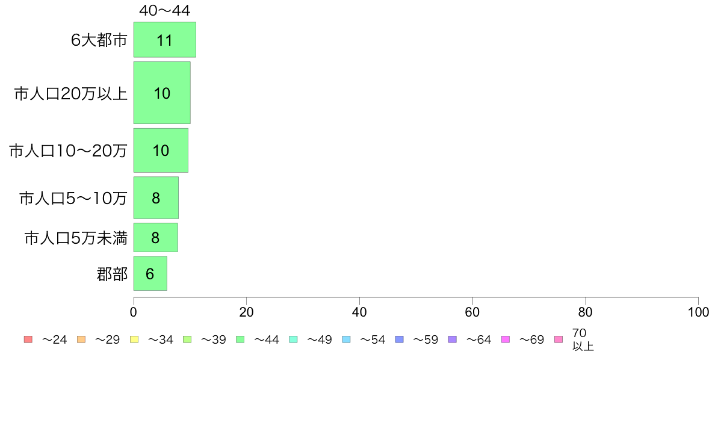Select the 郡部 bar showing 6
The image size is (715, 443).
tap(150, 273)
